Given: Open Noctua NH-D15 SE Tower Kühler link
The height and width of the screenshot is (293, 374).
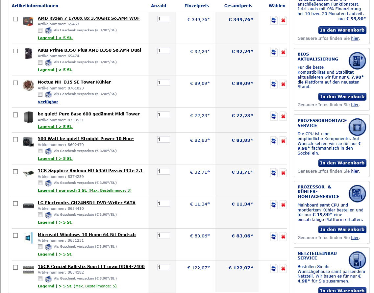Looking at the screenshot, I should (74, 82).
